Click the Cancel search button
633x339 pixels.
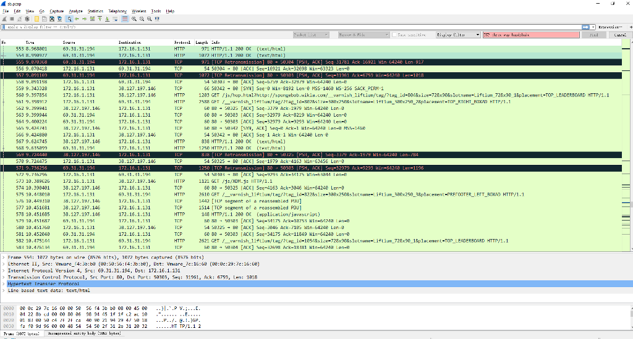[620, 35]
